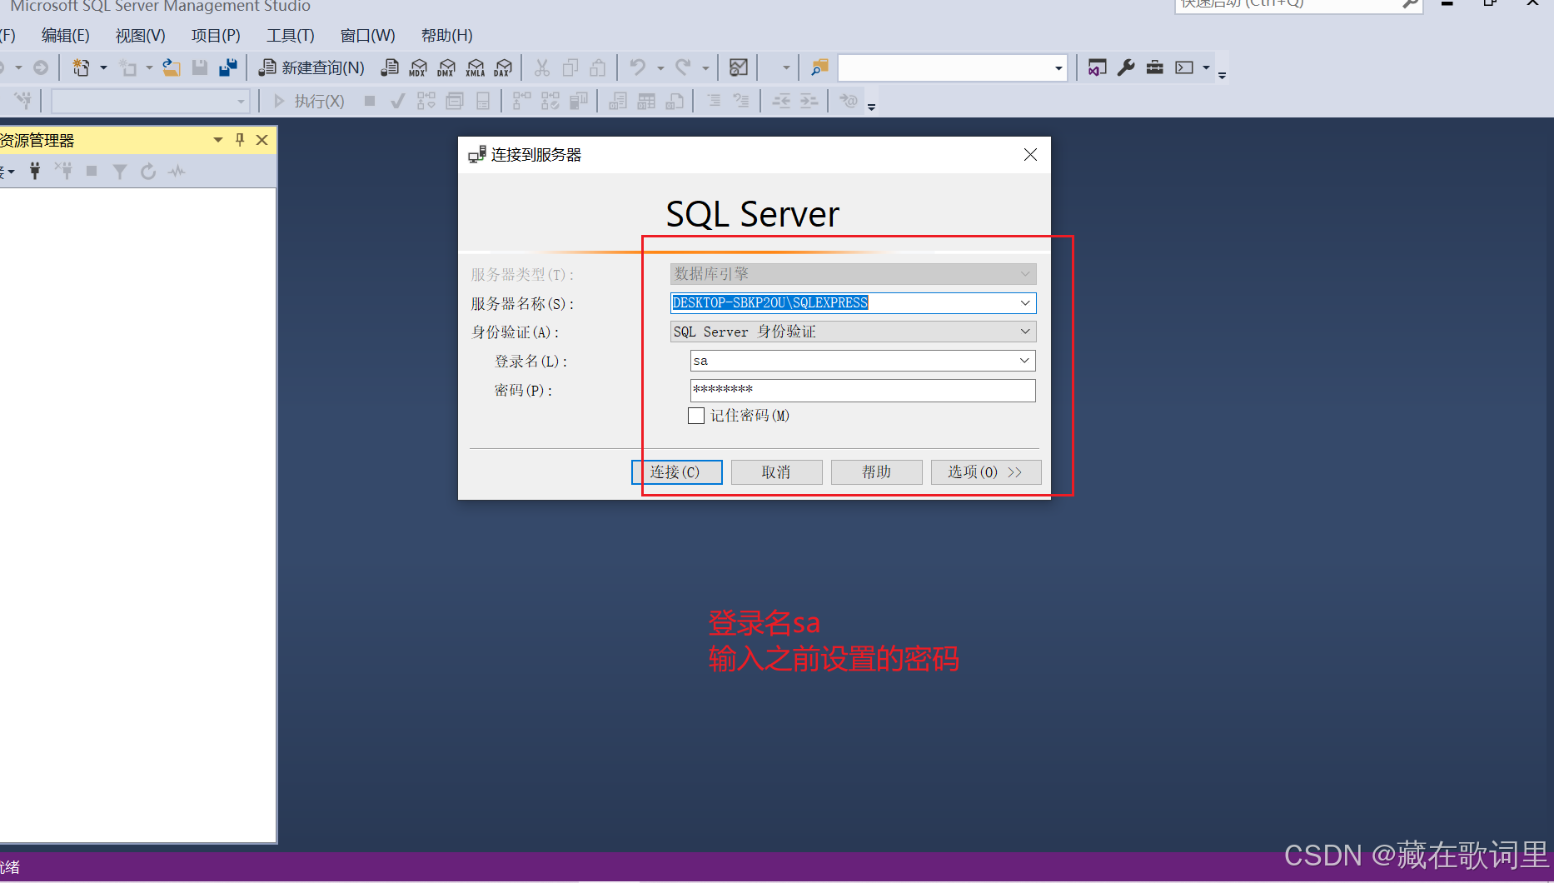This screenshot has width=1554, height=883.
Task: Click the Open File folder icon
Action: pyautogui.click(x=172, y=67)
